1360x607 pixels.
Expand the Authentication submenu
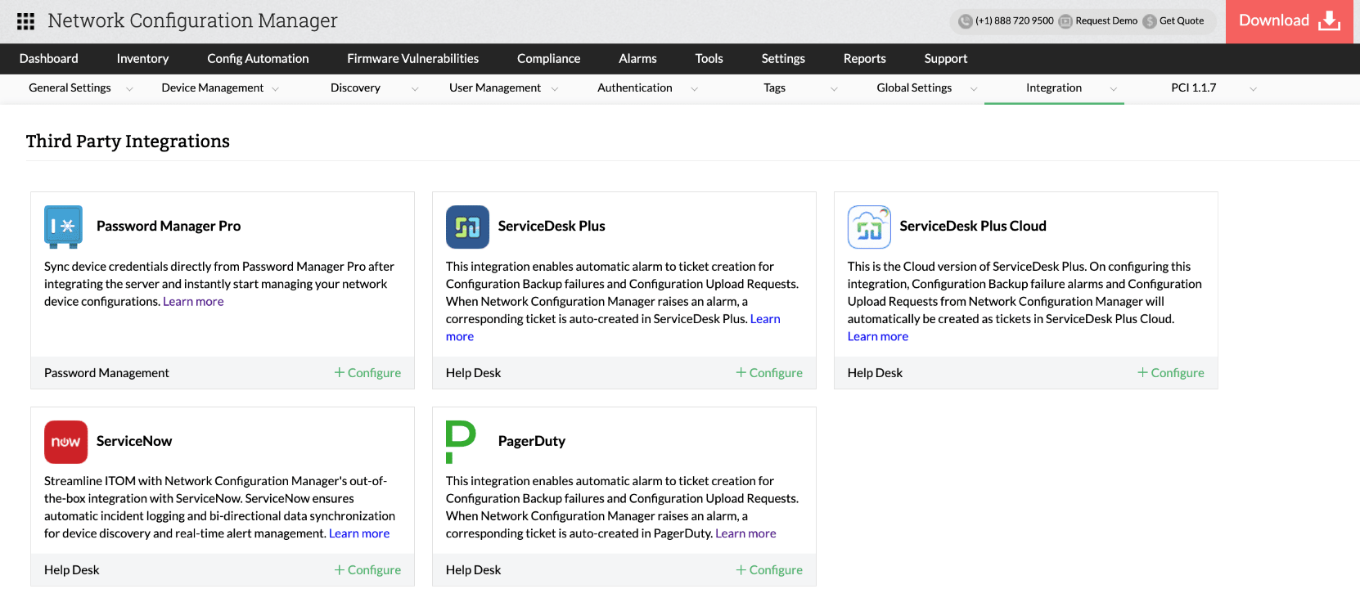click(x=695, y=89)
